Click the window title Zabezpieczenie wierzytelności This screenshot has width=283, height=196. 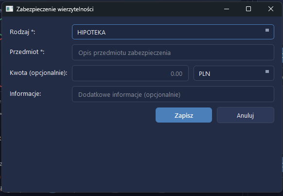pyautogui.click(x=55, y=9)
